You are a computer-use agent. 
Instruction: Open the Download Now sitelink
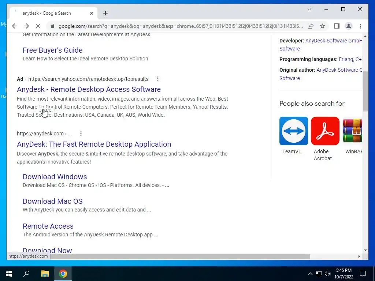(47, 250)
